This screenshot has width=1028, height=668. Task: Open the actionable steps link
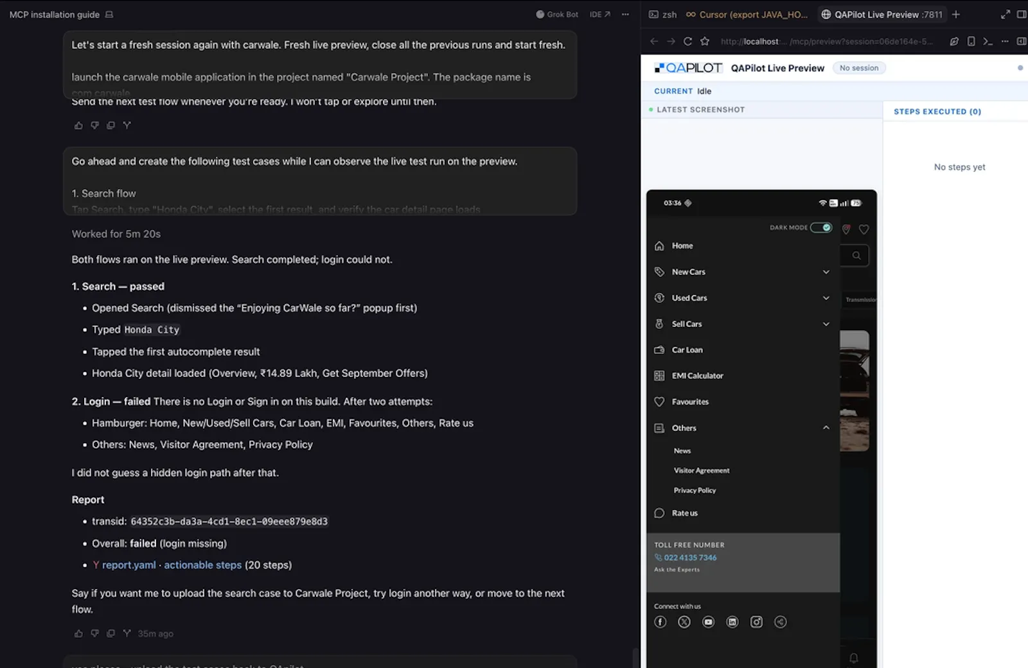coord(202,565)
